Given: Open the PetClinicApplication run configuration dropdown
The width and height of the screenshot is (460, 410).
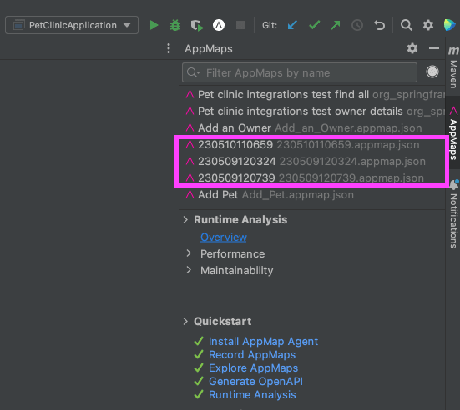Looking at the screenshot, I should coord(72,25).
